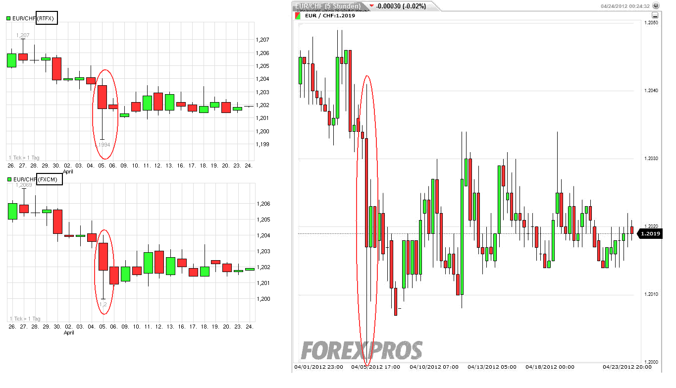Click the -0.00030 (-0.02%) change value
Screen dimensions: 676x388
(401, 6)
